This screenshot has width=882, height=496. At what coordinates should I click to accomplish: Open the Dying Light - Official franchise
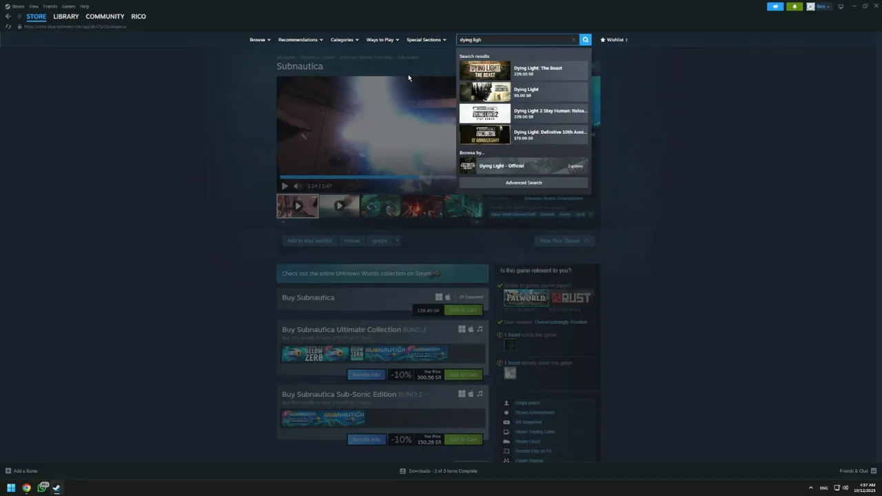coord(524,166)
